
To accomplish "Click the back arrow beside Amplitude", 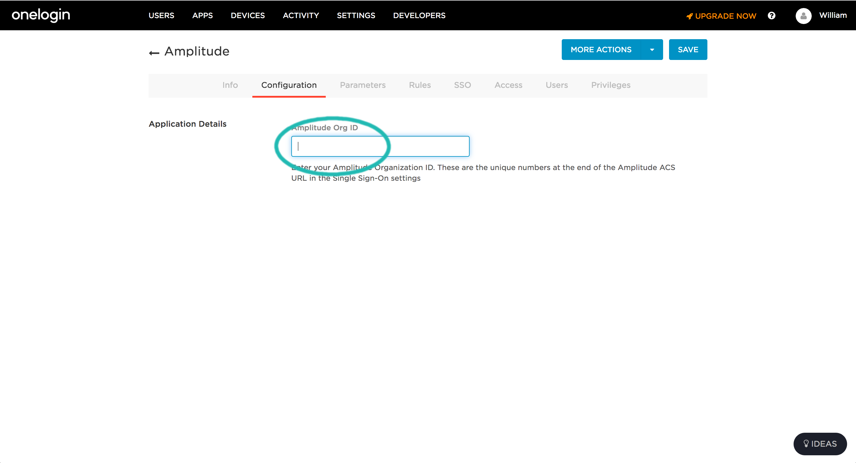I will pyautogui.click(x=154, y=53).
